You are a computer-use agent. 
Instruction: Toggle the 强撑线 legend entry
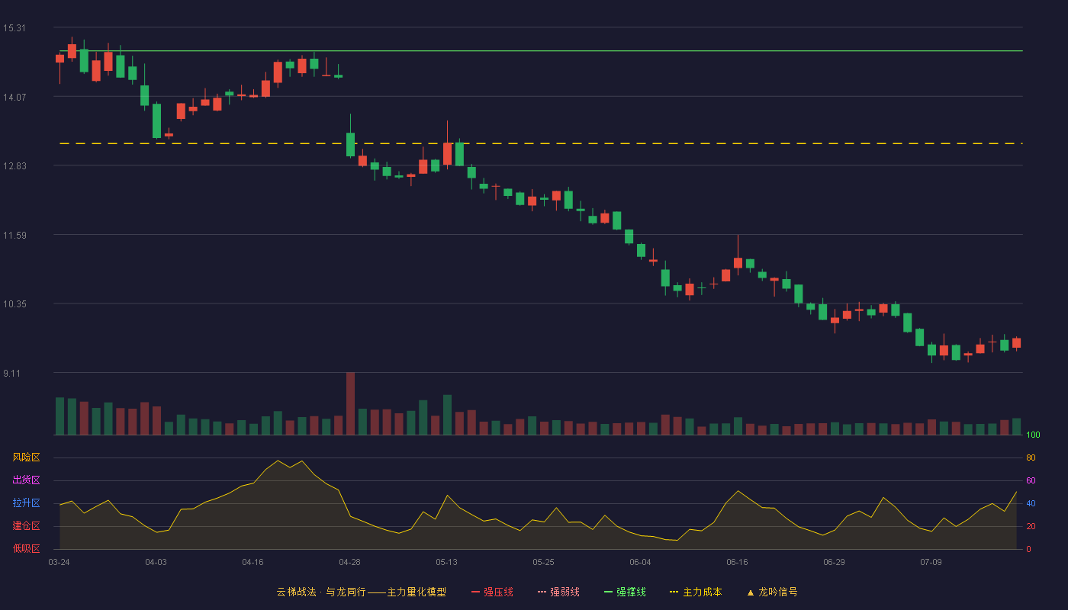(625, 592)
